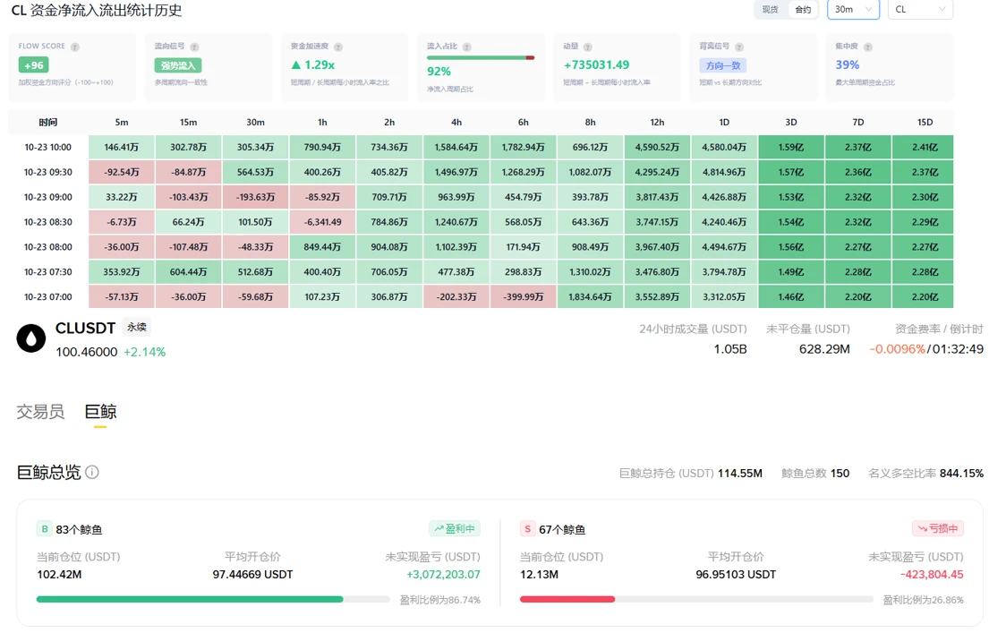Click the -92.54万 cell
The width and height of the screenshot is (989, 633).
point(122,172)
